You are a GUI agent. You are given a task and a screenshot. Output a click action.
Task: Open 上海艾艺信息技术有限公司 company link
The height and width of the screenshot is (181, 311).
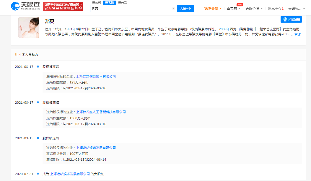(x=96, y=76)
